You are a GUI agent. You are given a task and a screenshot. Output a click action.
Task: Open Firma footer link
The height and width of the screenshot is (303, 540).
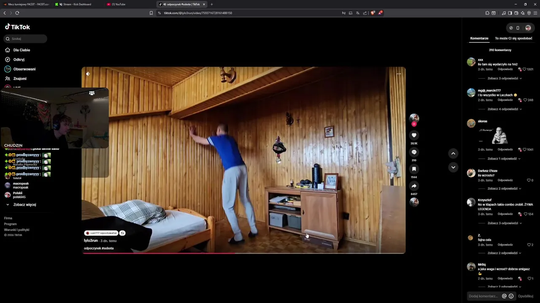8,218
